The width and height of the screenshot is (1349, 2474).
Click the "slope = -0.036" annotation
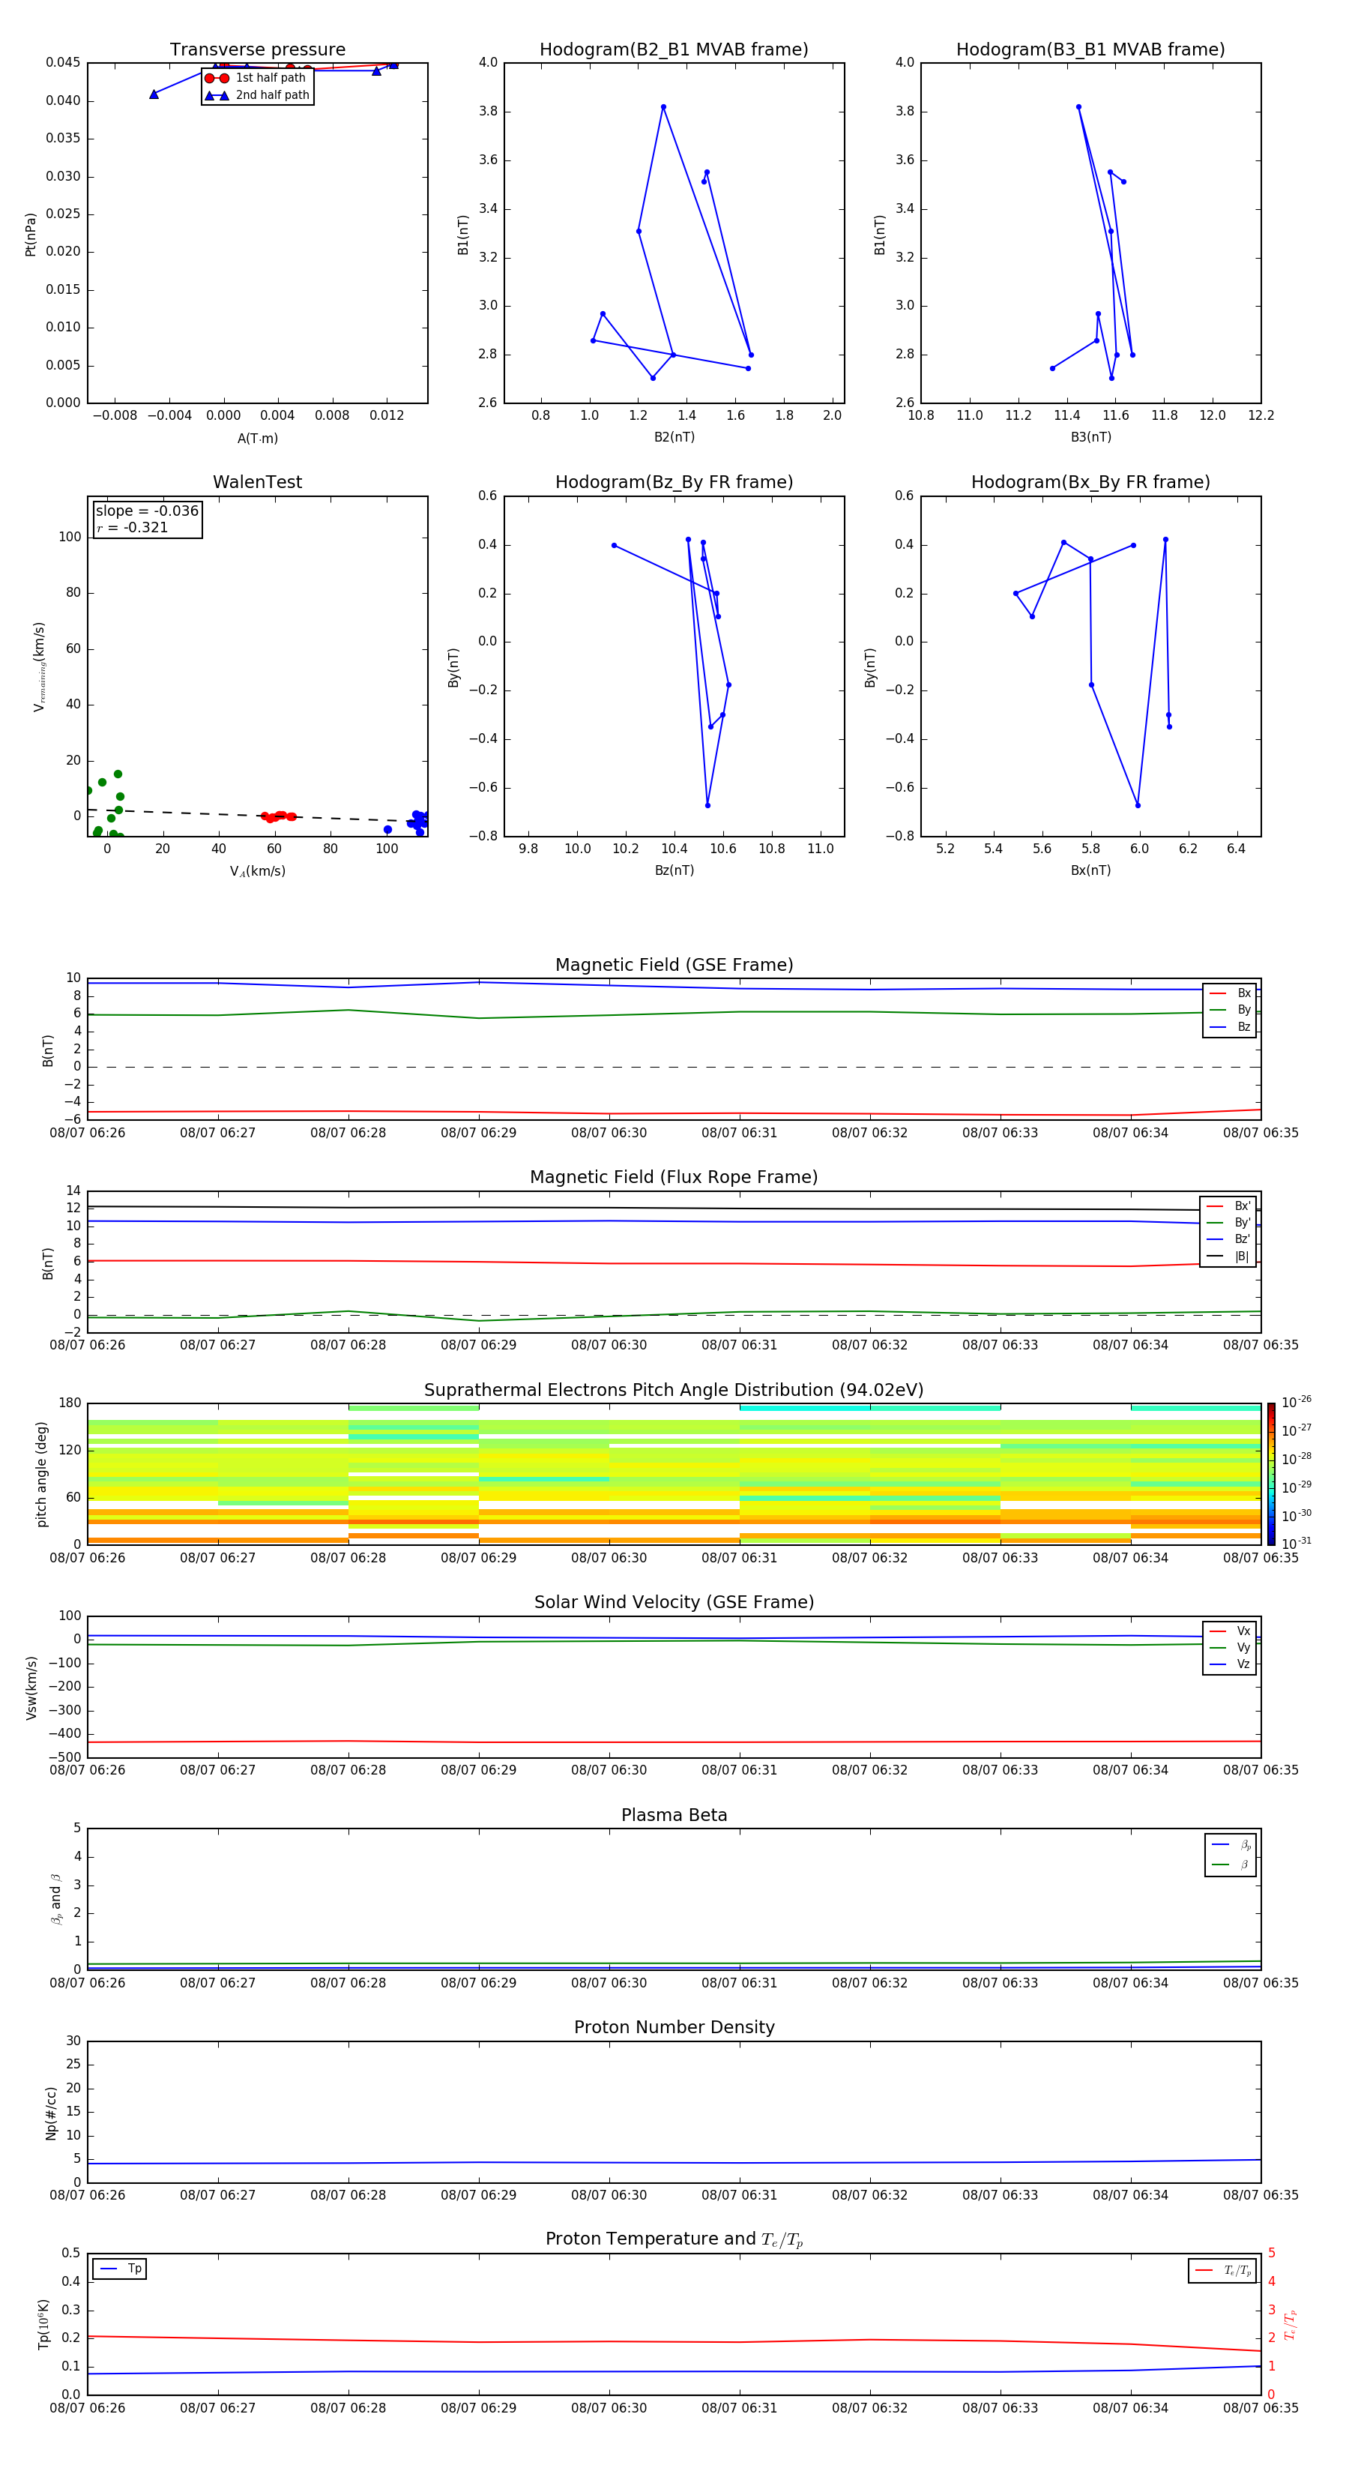[147, 511]
